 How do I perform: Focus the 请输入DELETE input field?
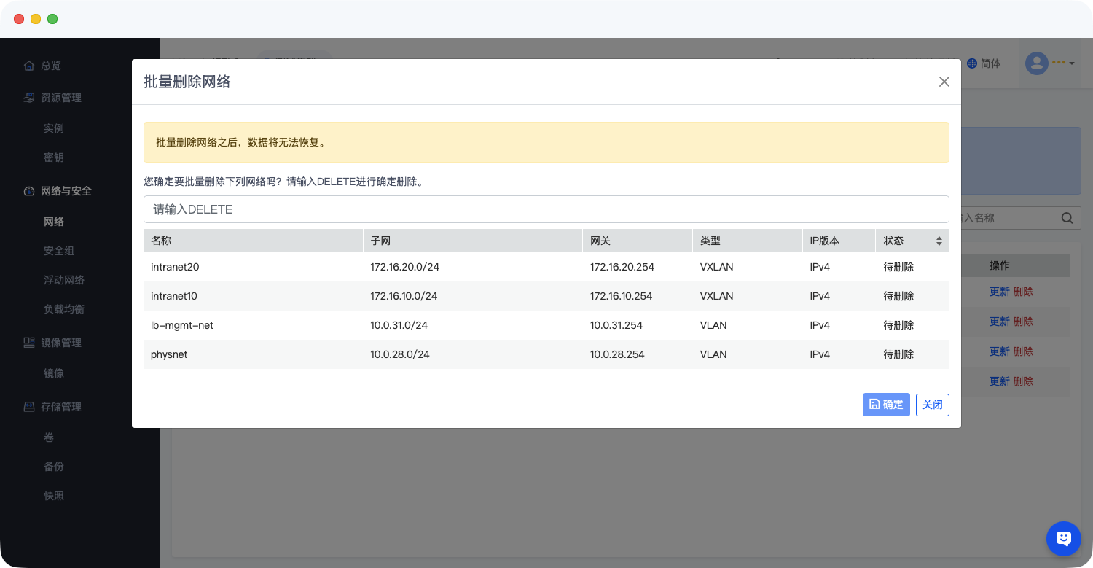(x=546, y=209)
